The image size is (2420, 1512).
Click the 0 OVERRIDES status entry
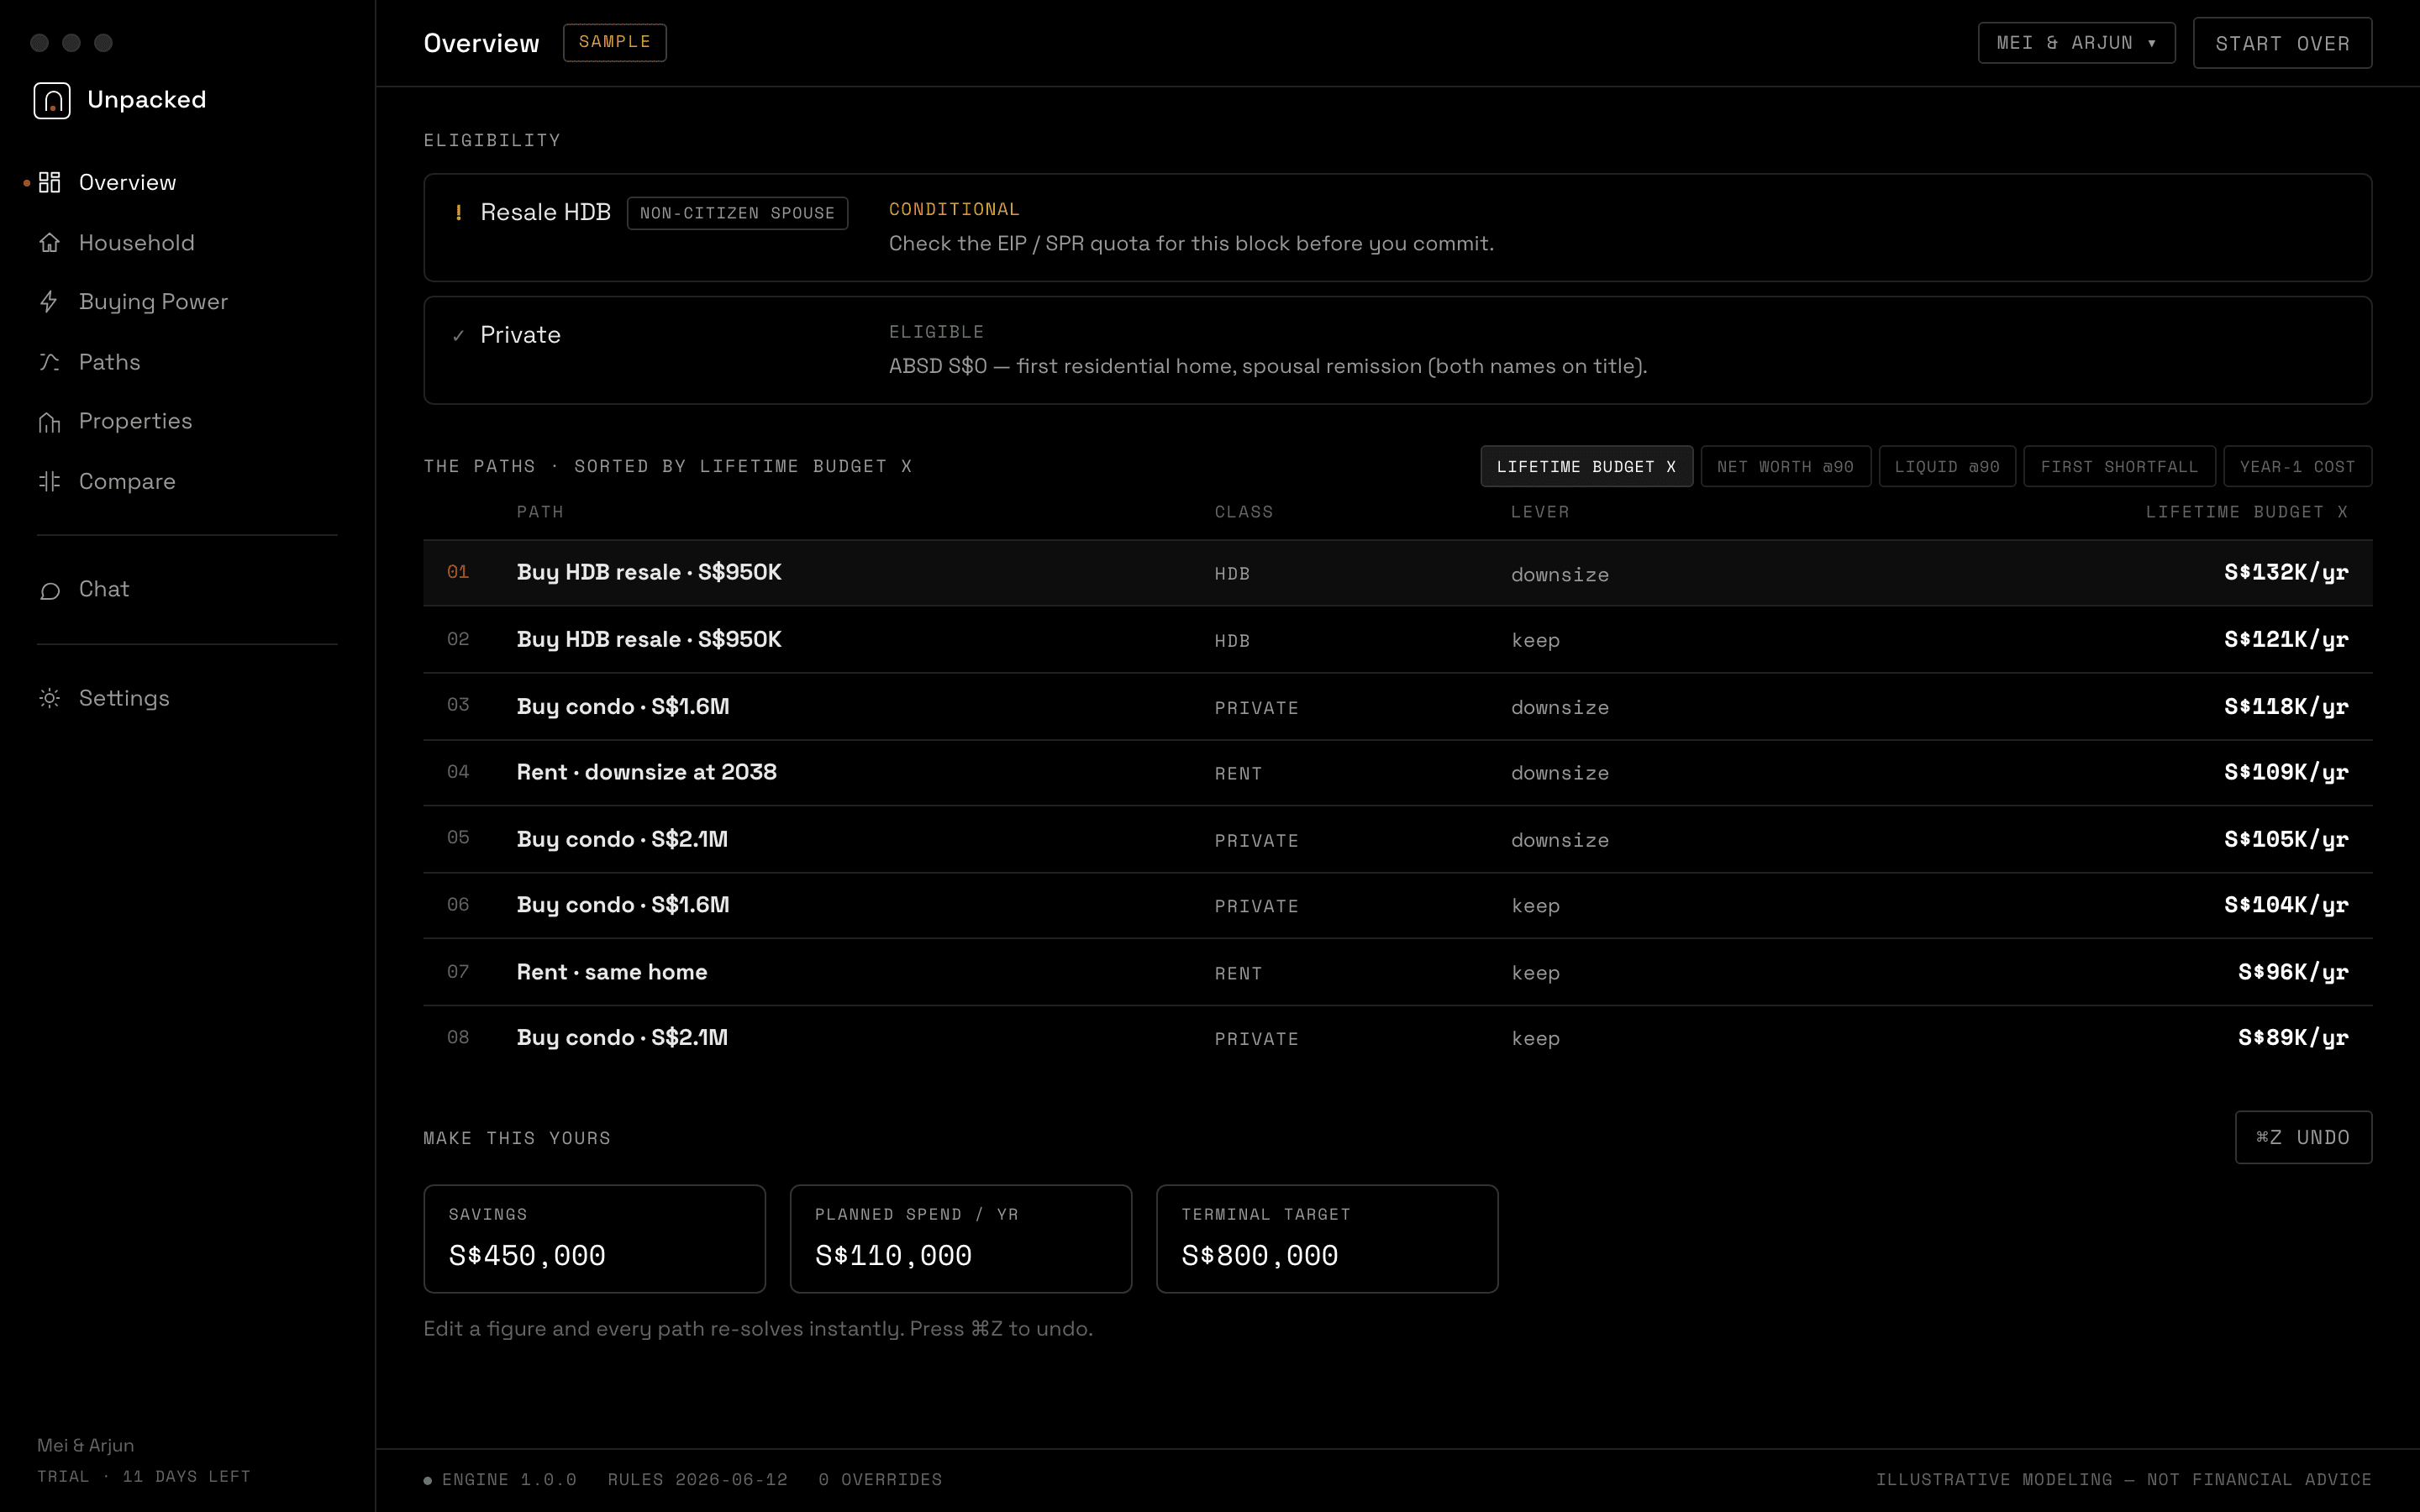(880, 1479)
